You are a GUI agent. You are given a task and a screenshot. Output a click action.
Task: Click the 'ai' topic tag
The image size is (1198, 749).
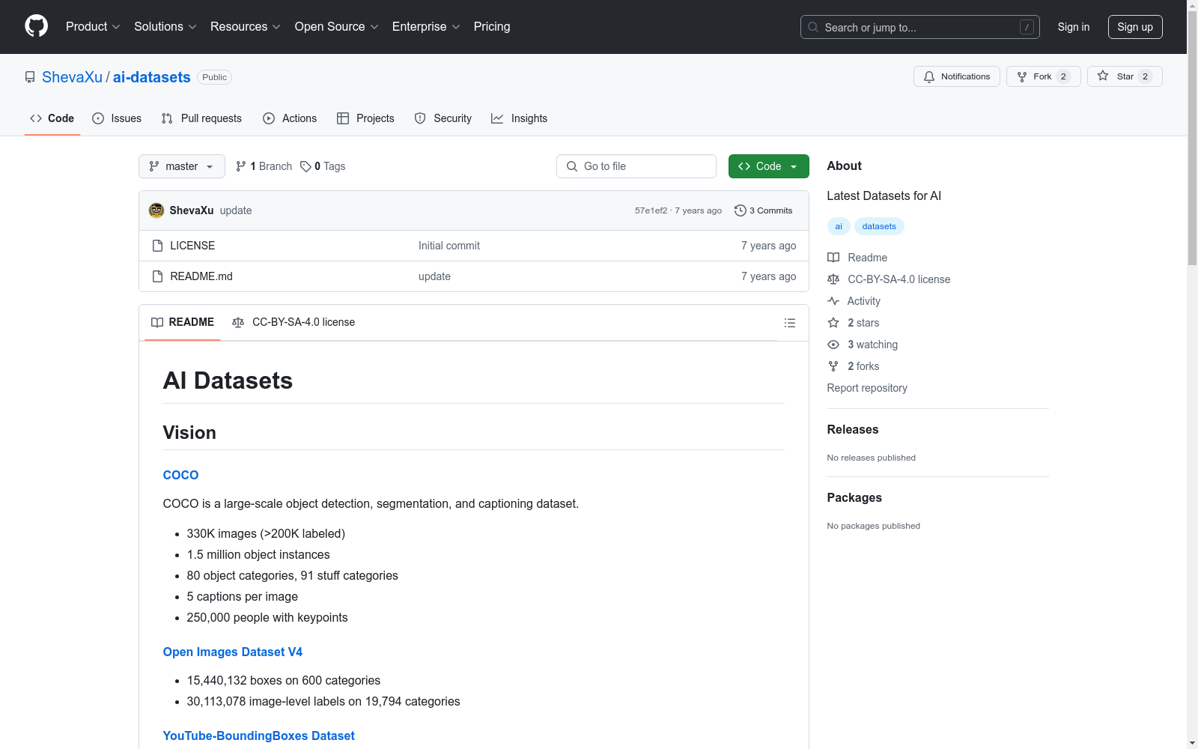tap(839, 226)
